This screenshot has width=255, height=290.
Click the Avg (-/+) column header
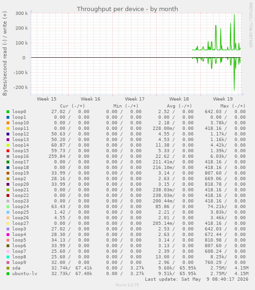coord(179,106)
